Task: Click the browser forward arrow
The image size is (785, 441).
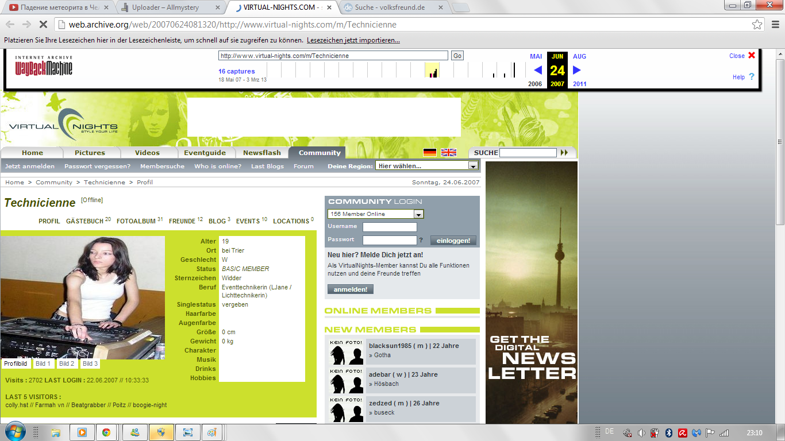Action: click(x=26, y=25)
